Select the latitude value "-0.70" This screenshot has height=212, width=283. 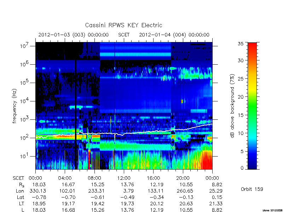click(x=68, y=198)
